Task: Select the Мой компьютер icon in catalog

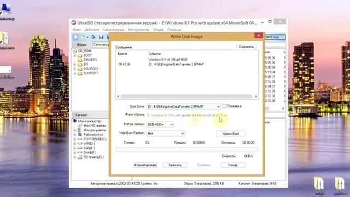Action: [75, 121]
